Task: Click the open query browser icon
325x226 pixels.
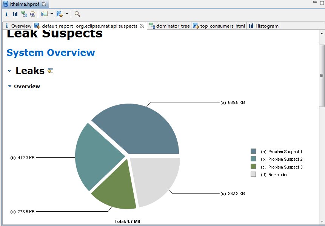Action: click(60, 14)
